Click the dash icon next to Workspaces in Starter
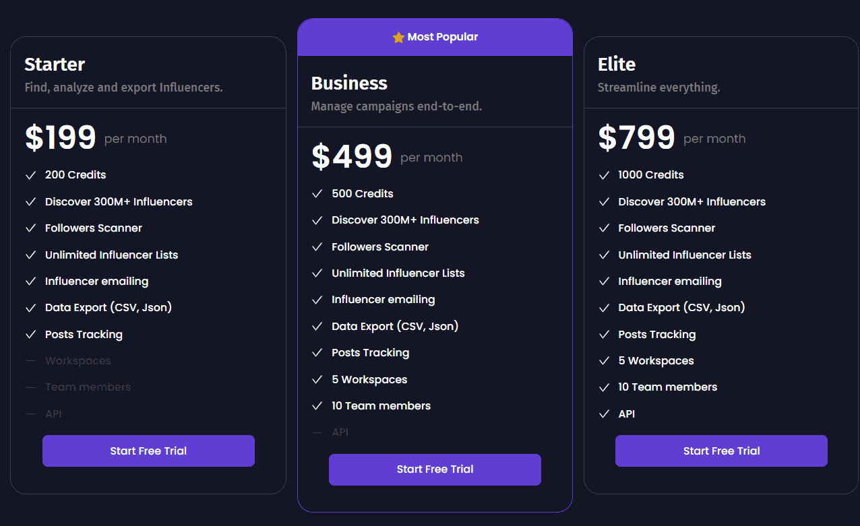Screen dimensions: 860x526 pyautogui.click(x=30, y=360)
